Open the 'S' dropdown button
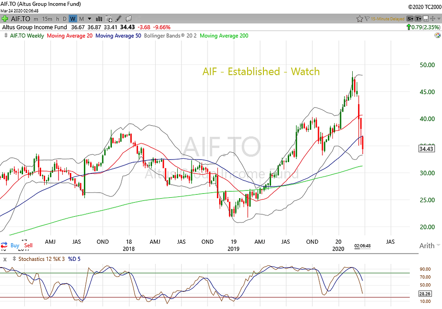Image resolution: width=442 pixels, height=309 pixels. [x=410, y=19]
